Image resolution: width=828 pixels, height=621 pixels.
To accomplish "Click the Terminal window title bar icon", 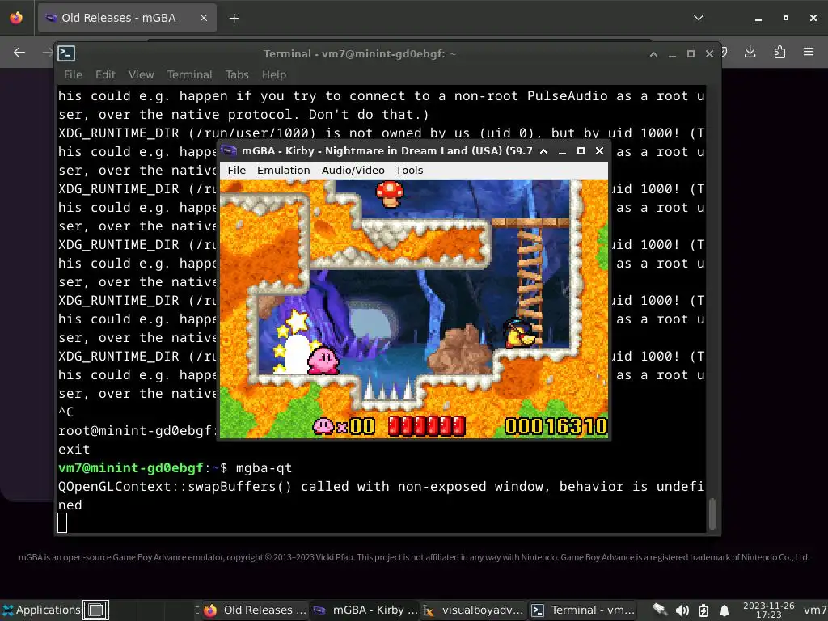I will (x=66, y=53).
